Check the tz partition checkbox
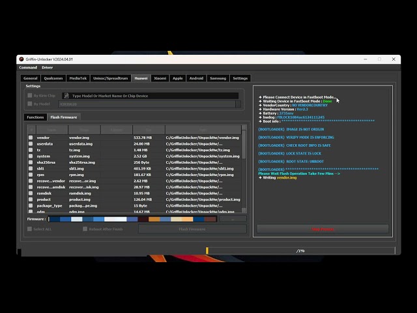 [x=31, y=150]
